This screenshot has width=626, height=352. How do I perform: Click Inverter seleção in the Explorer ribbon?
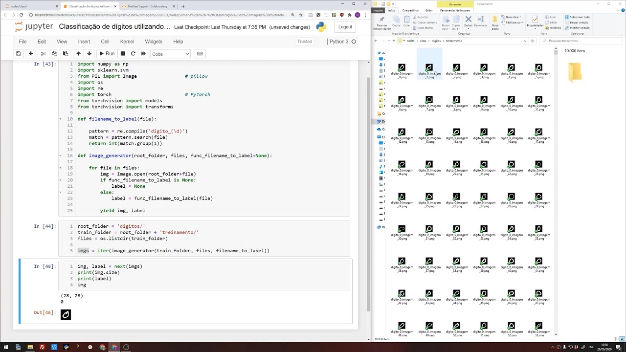click(x=578, y=28)
